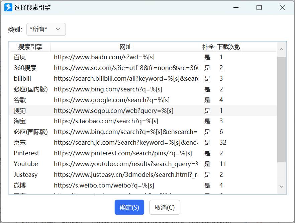
Task: Select the 微博 row
Action: tap(143, 185)
